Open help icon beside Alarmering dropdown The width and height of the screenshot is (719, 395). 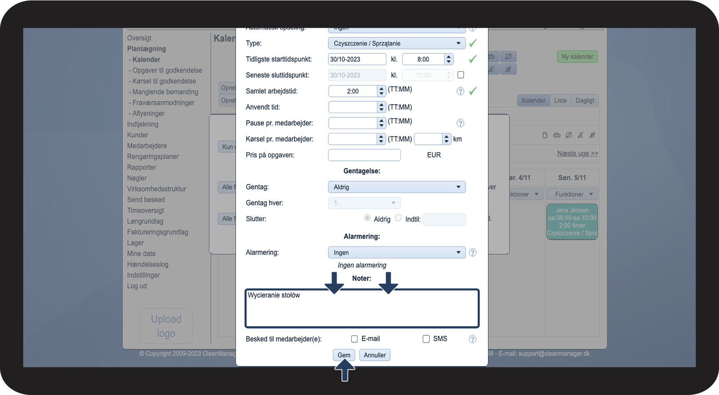coord(472,253)
